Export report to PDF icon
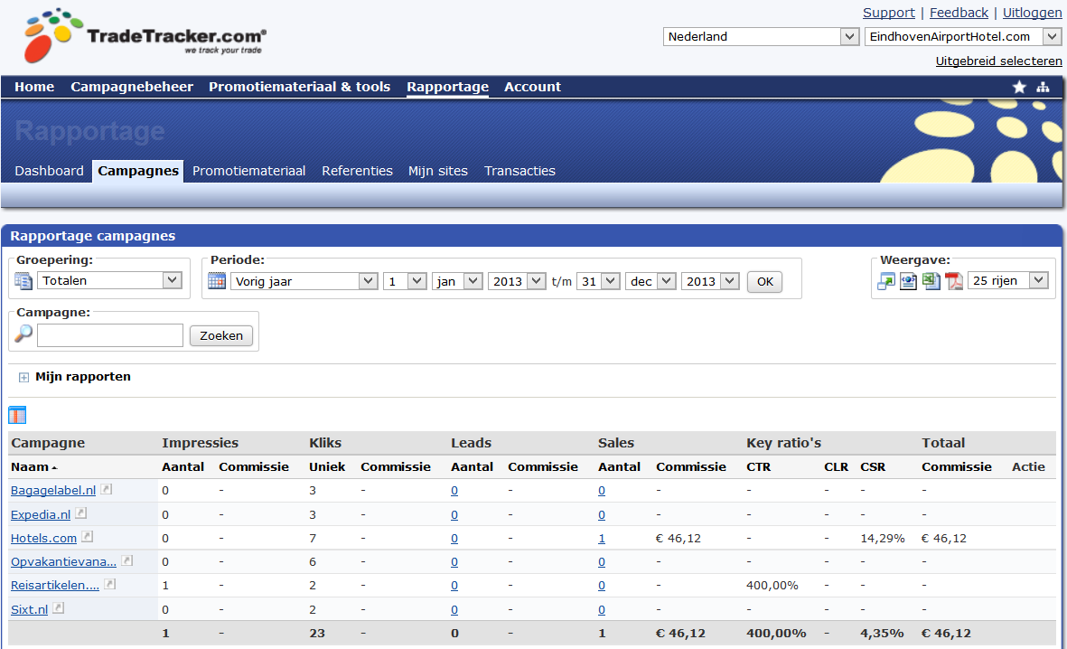This screenshot has height=649, width=1067. [953, 280]
